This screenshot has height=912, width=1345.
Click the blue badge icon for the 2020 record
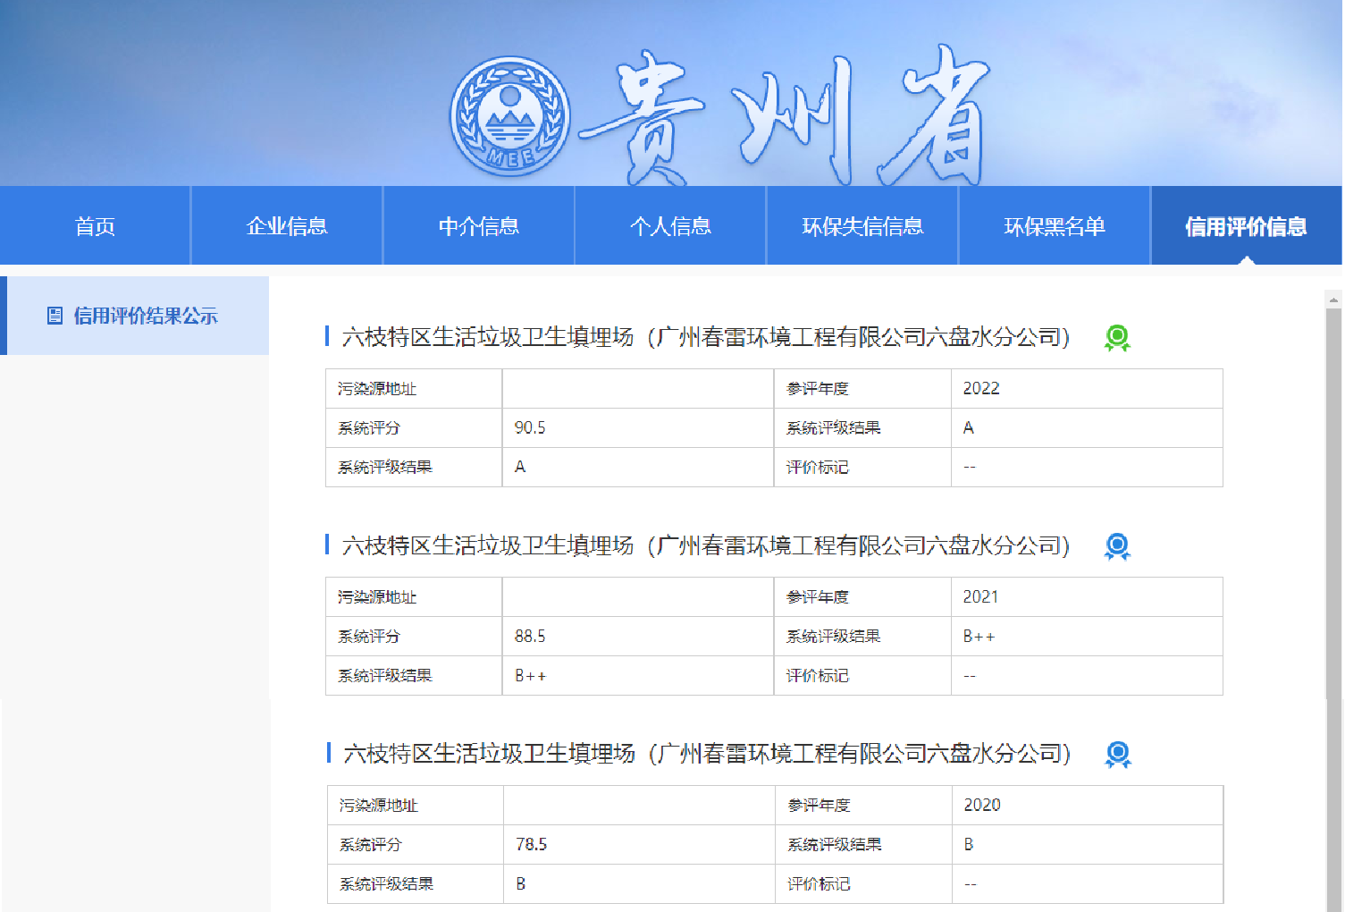point(1118,755)
